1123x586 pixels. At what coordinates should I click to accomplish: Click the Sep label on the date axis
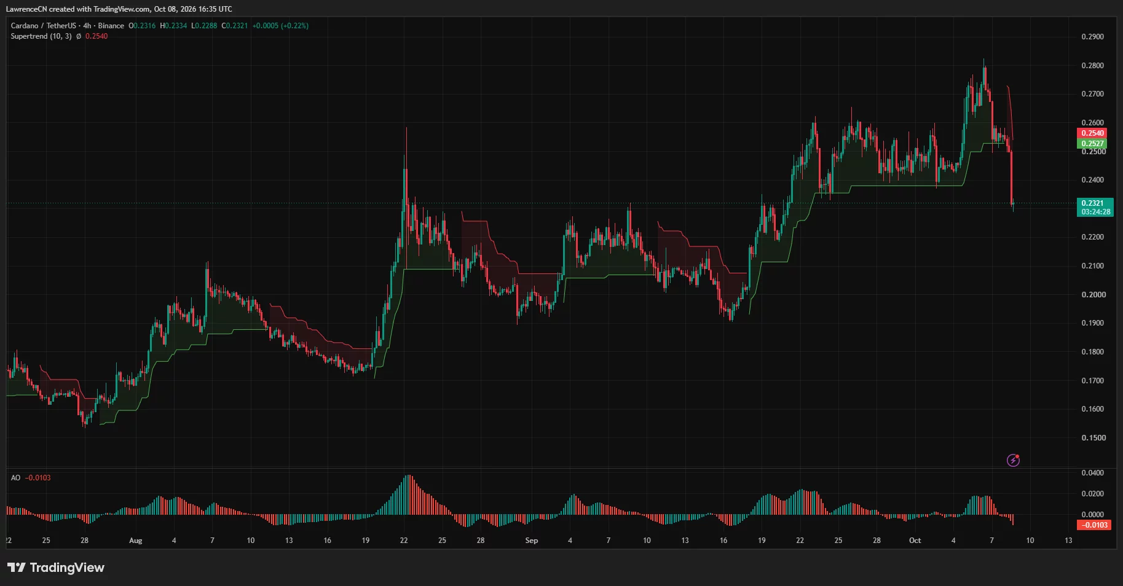coord(532,541)
